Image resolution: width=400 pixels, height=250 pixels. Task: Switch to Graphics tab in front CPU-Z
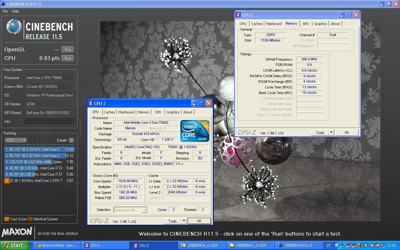tap(173, 112)
